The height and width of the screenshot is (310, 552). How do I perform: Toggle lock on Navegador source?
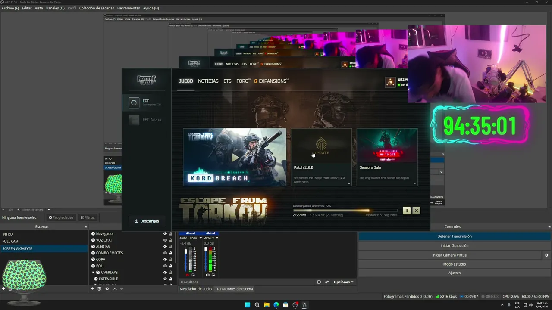pyautogui.click(x=171, y=234)
